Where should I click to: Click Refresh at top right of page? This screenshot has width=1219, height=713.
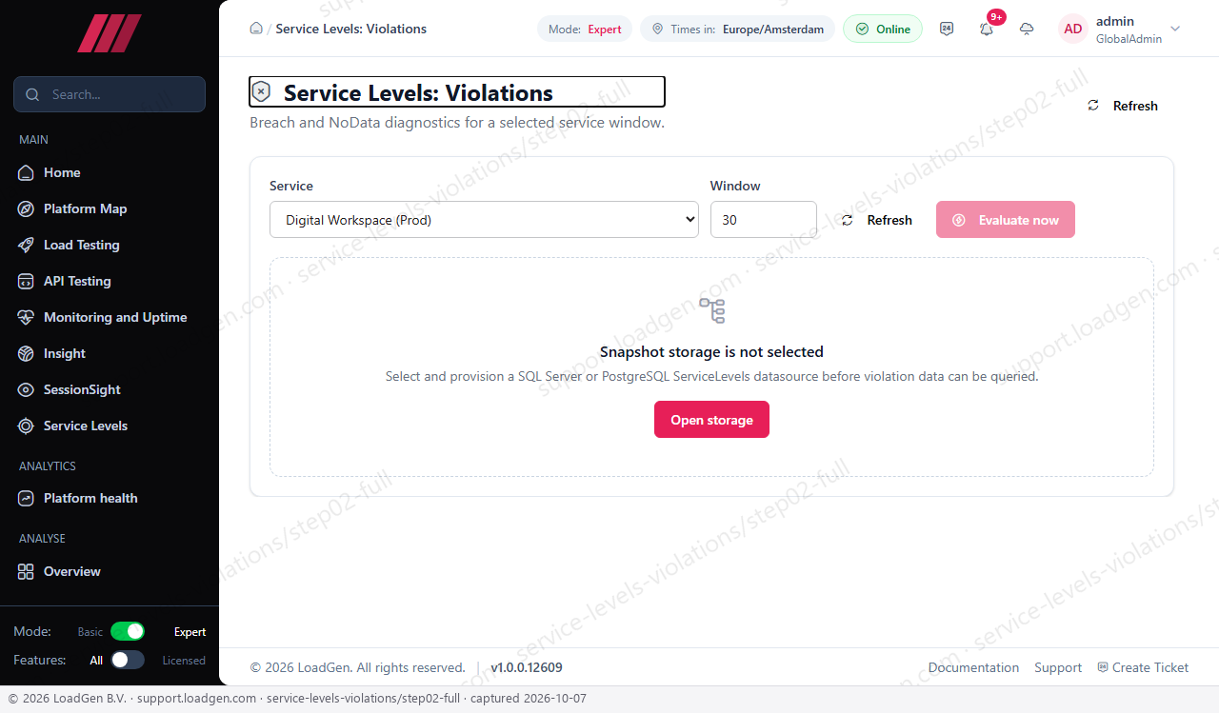click(1123, 106)
